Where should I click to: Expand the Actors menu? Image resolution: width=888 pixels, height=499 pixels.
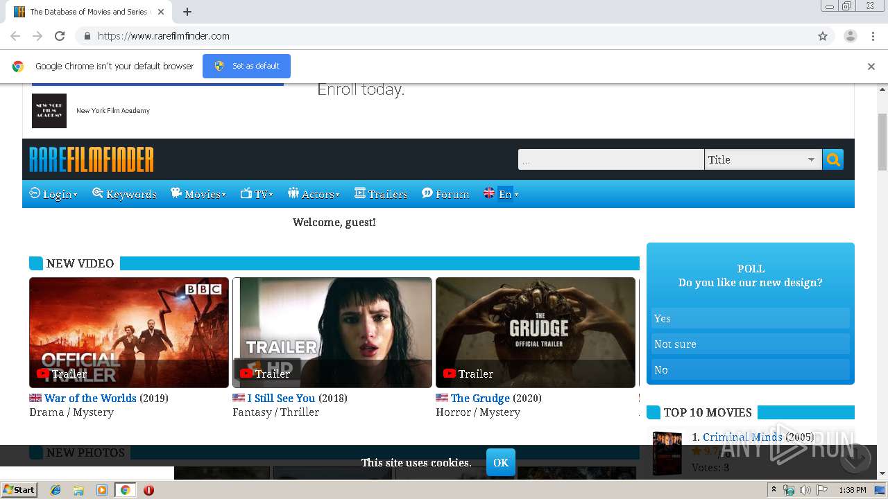[x=314, y=194]
